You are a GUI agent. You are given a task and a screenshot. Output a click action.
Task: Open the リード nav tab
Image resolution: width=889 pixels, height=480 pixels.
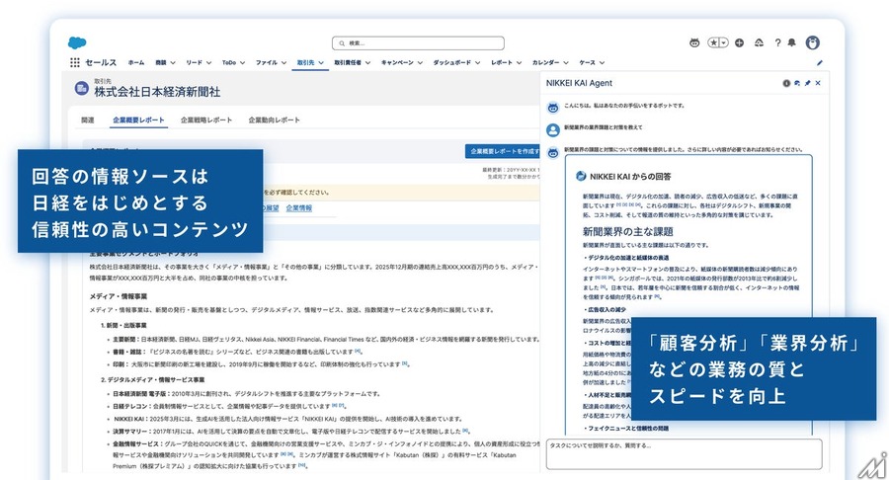click(x=194, y=63)
